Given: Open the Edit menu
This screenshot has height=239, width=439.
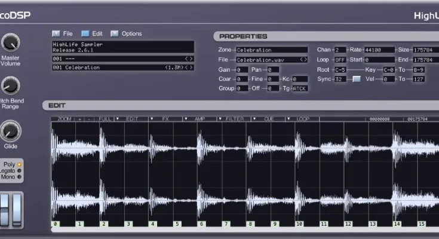Looking at the screenshot, I should [x=92, y=33].
